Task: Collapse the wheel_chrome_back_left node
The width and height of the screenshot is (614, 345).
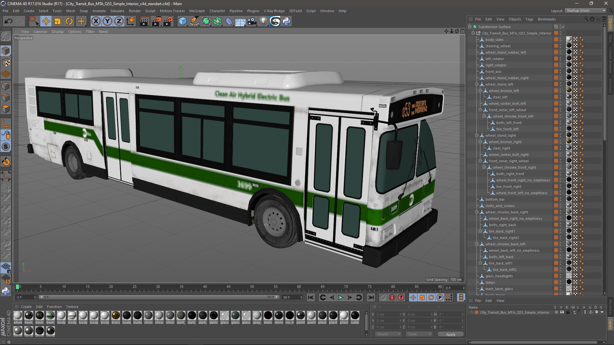Action: pos(476,244)
